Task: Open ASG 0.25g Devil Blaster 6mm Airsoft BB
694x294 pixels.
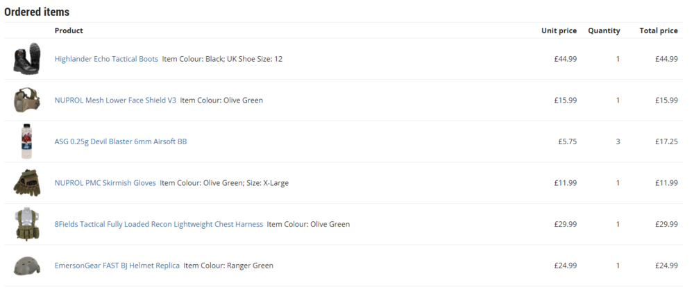Action: [121, 141]
